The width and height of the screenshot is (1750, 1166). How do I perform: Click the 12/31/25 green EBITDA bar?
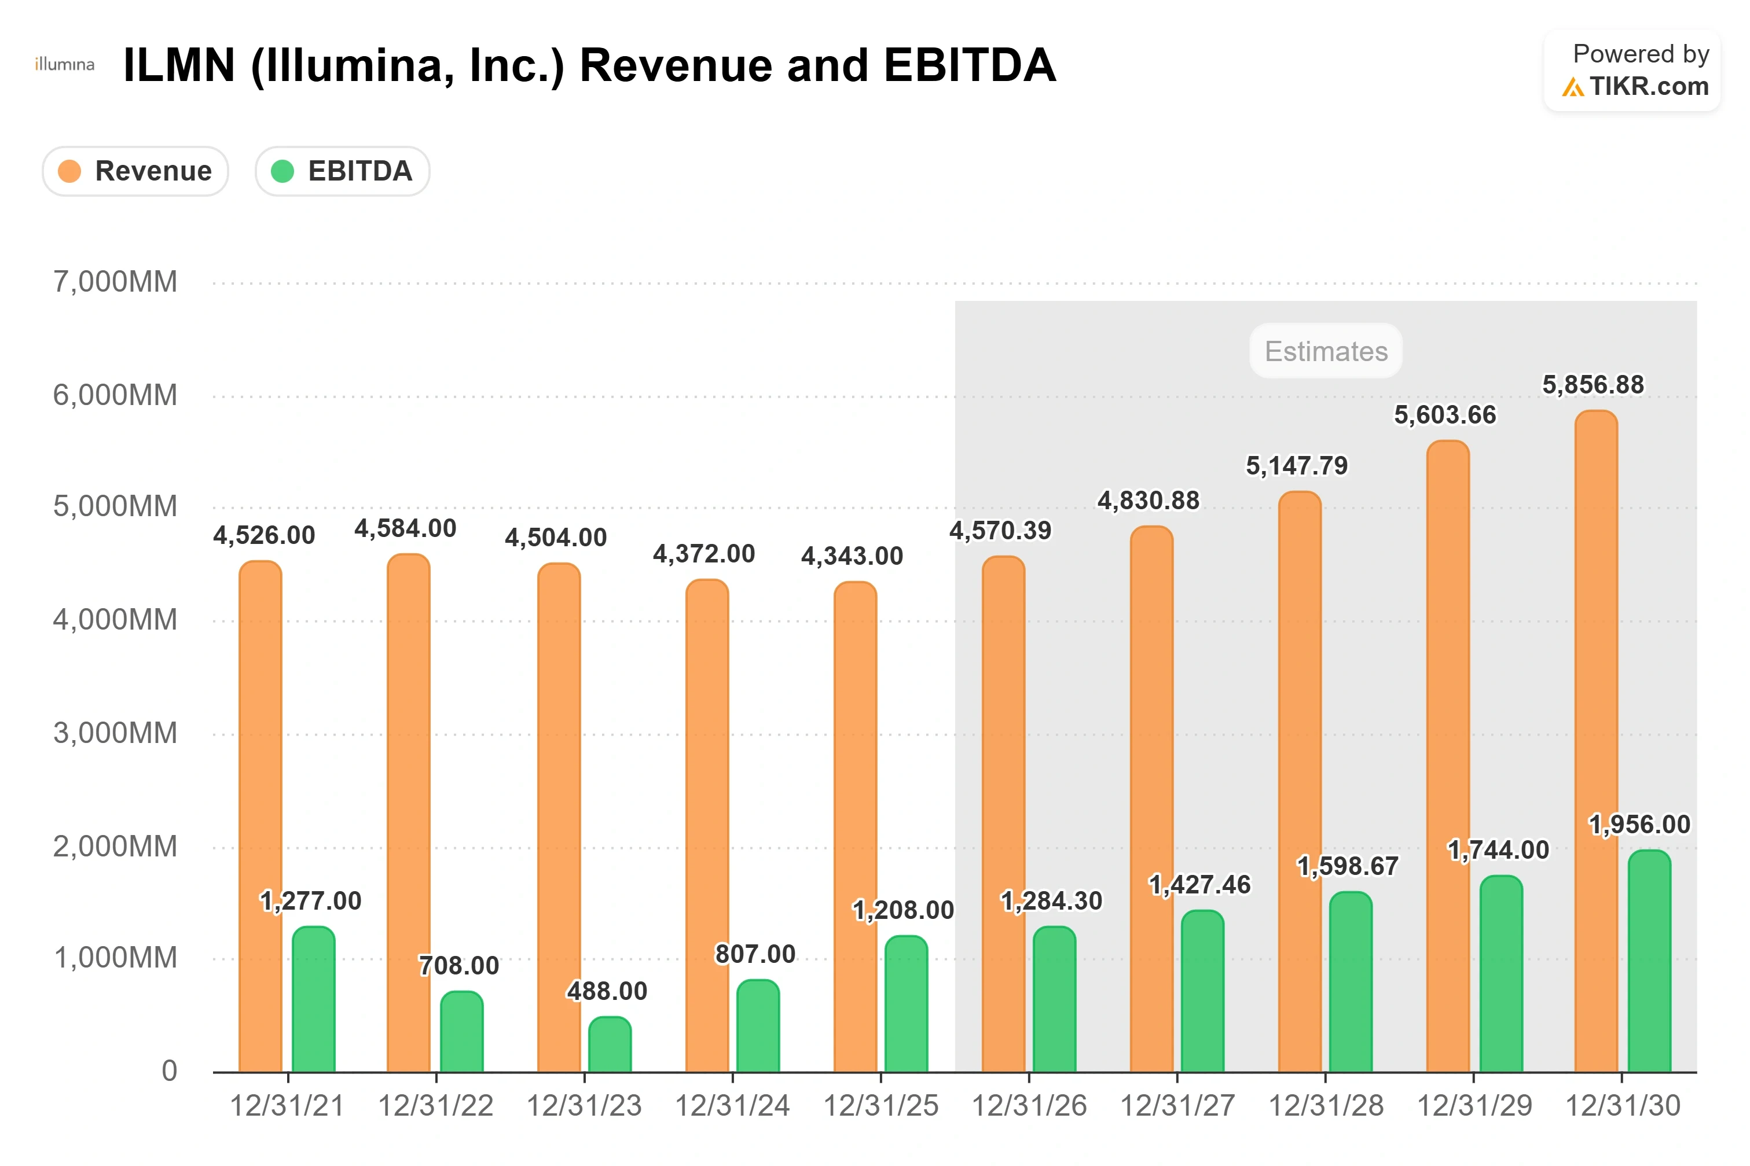(906, 1003)
